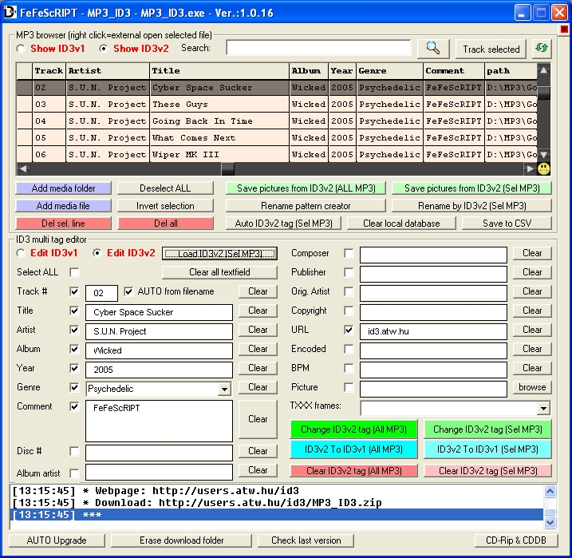Viewport: 572px width, 558px height.
Task: Select the row 'Wiper MK III'
Action: click(x=277, y=155)
